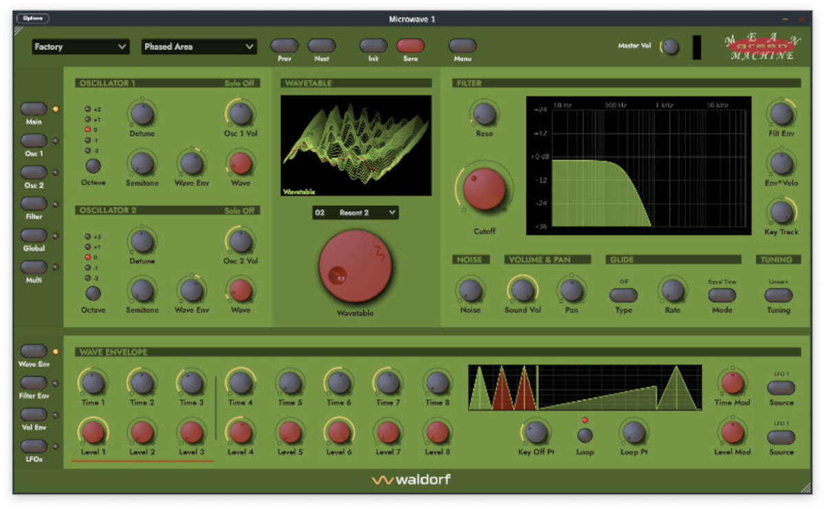The image size is (825, 509).
Task: Open the Options menu button
Action: pyautogui.click(x=32, y=19)
